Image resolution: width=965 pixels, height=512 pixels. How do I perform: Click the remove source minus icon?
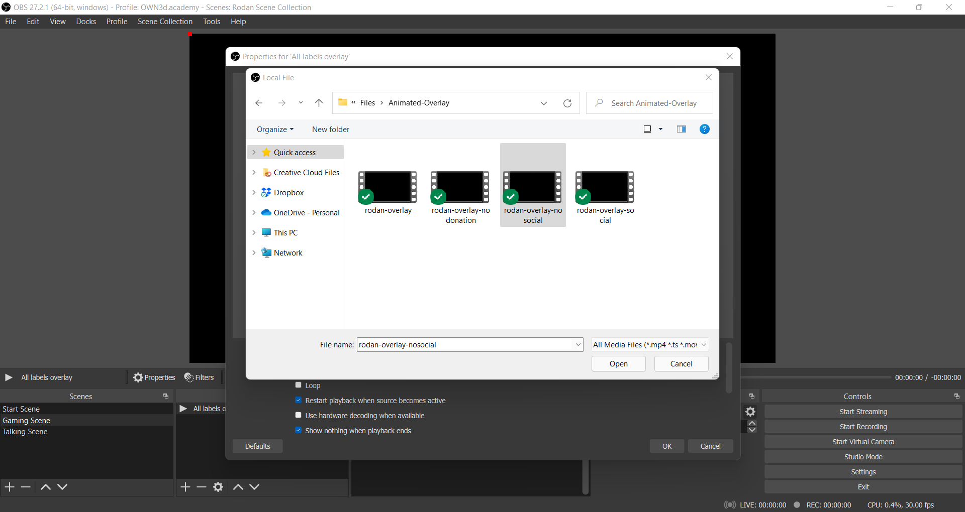[202, 487]
